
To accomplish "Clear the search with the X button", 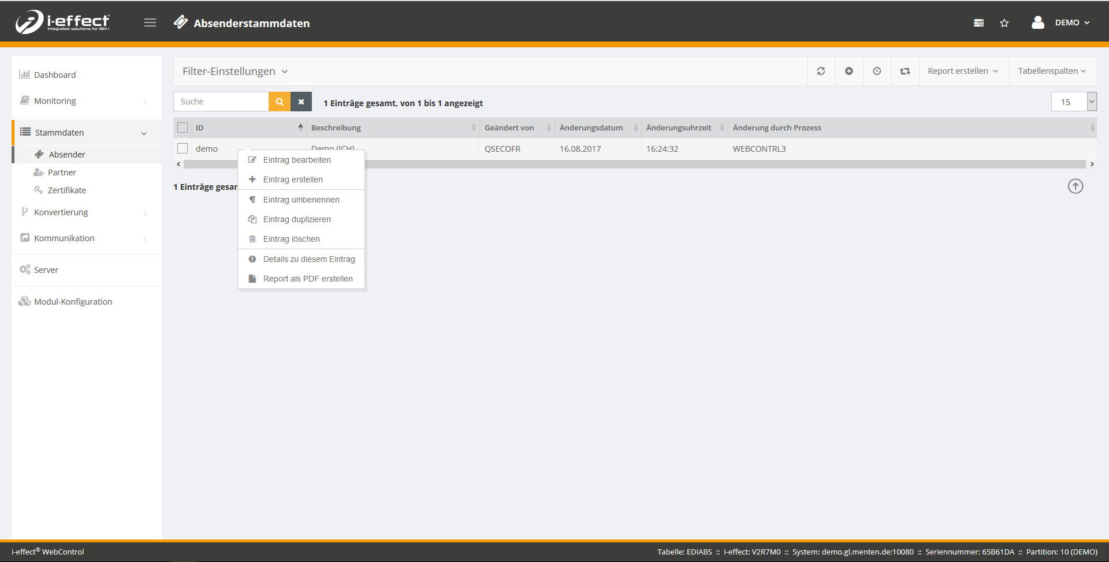I will tap(301, 102).
